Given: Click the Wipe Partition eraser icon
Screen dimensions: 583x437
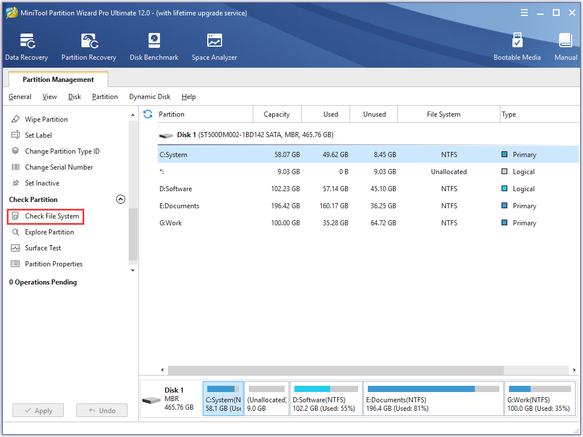Looking at the screenshot, I should [15, 119].
